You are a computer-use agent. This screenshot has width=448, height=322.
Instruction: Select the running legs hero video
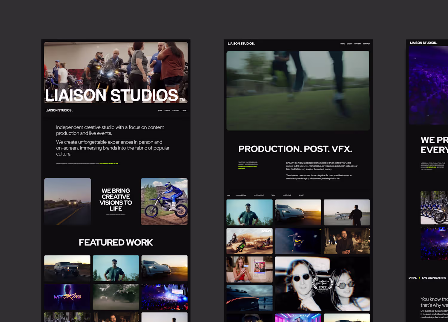tap(298, 91)
